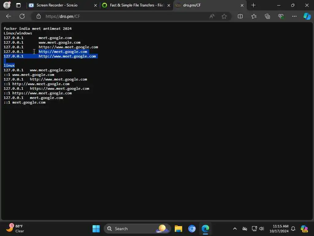Click the 'fucker india meet antimeat 2024' line

tap(38, 29)
